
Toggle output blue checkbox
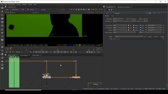(140, 30)
